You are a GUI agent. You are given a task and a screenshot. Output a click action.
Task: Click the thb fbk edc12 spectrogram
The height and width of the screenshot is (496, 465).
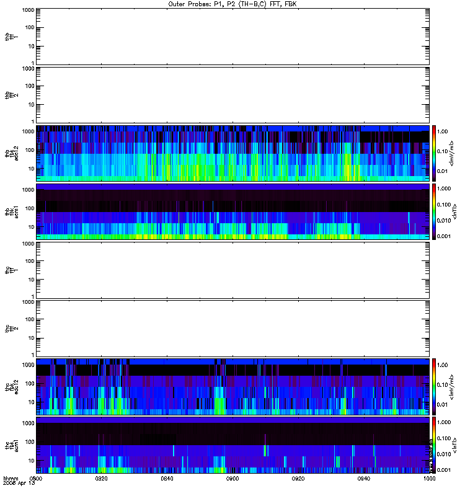click(x=232, y=153)
